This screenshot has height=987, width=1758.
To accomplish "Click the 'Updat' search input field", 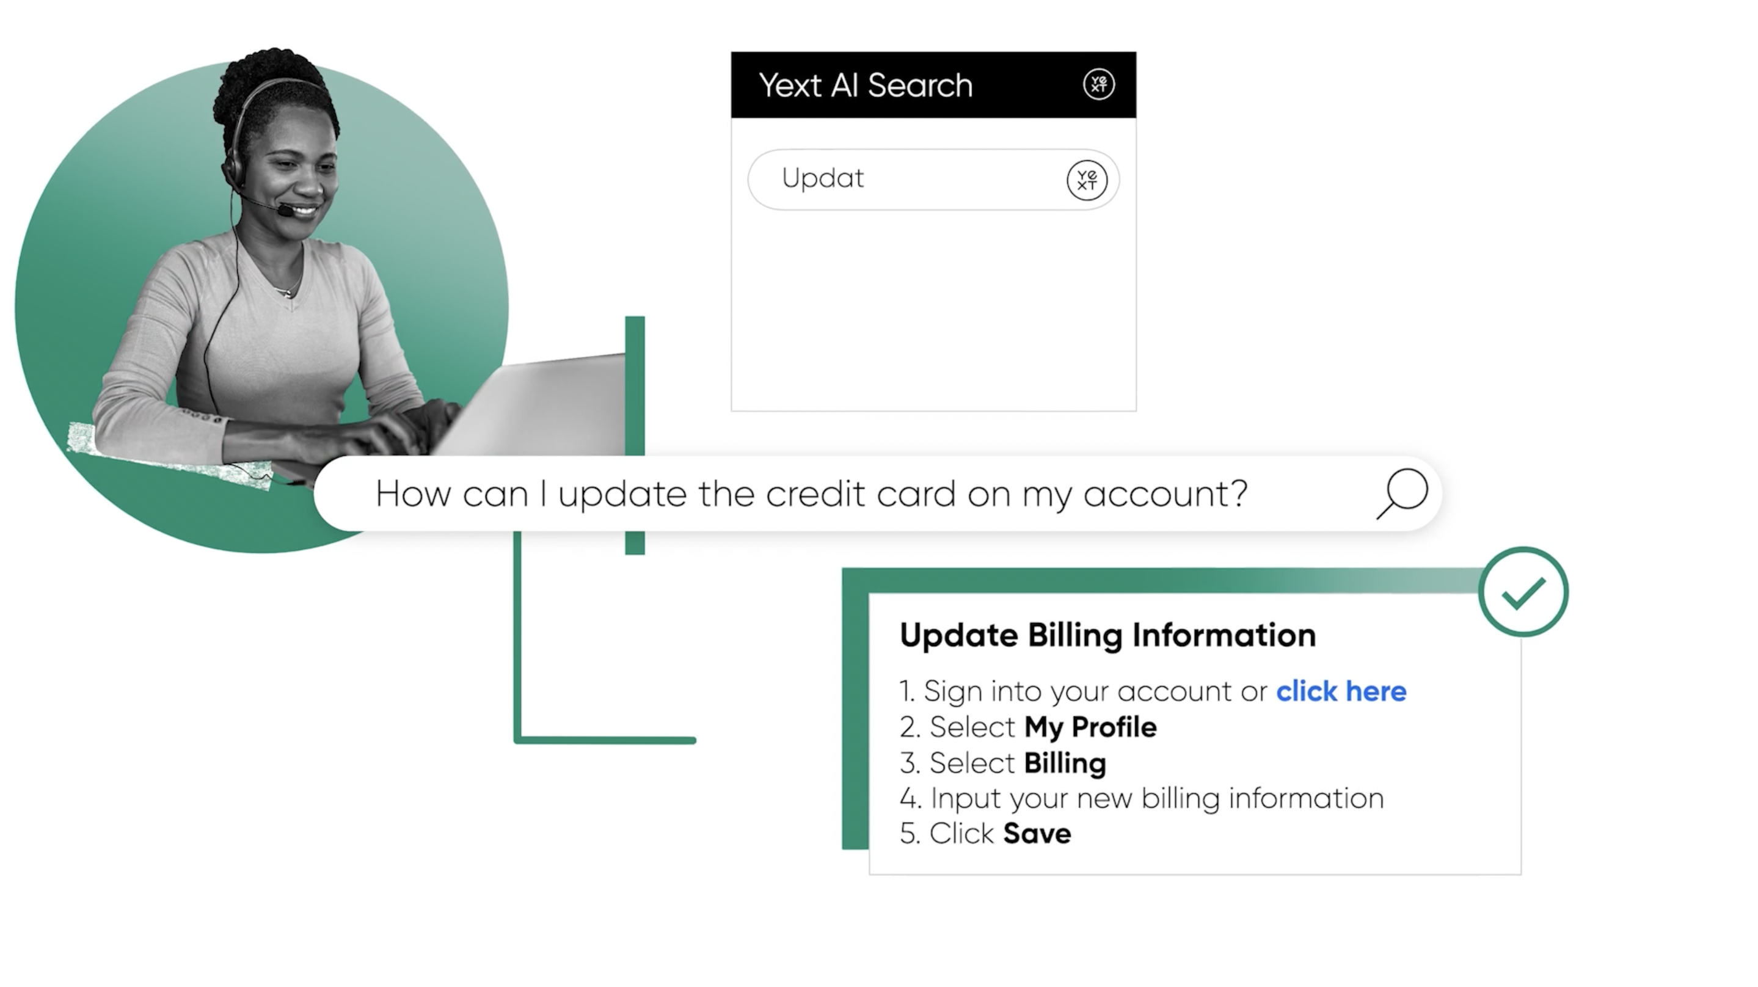I will coord(933,180).
